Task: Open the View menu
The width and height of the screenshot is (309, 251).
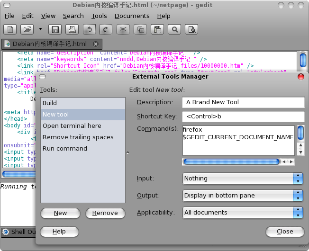Action: (48, 16)
